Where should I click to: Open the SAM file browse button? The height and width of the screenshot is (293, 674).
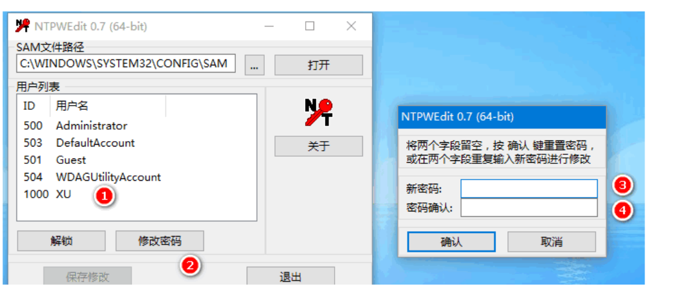[254, 65]
